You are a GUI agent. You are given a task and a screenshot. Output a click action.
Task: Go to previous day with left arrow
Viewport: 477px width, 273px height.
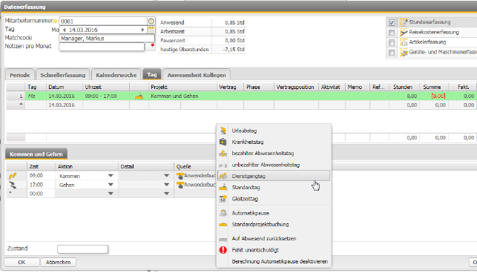[x=65, y=30]
